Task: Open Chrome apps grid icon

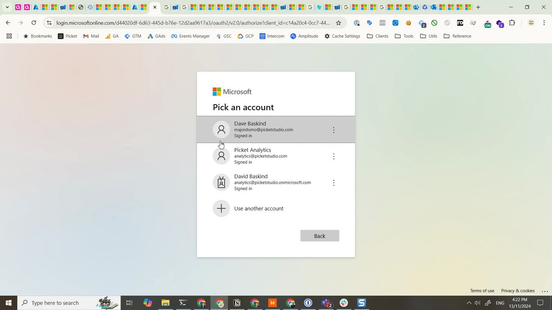Action: 9,36
